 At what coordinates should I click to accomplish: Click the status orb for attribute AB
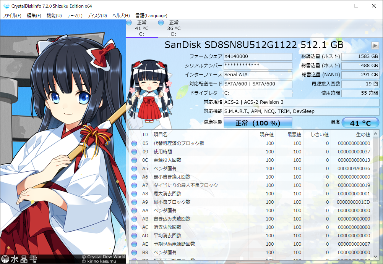pyautogui.click(x=134, y=219)
